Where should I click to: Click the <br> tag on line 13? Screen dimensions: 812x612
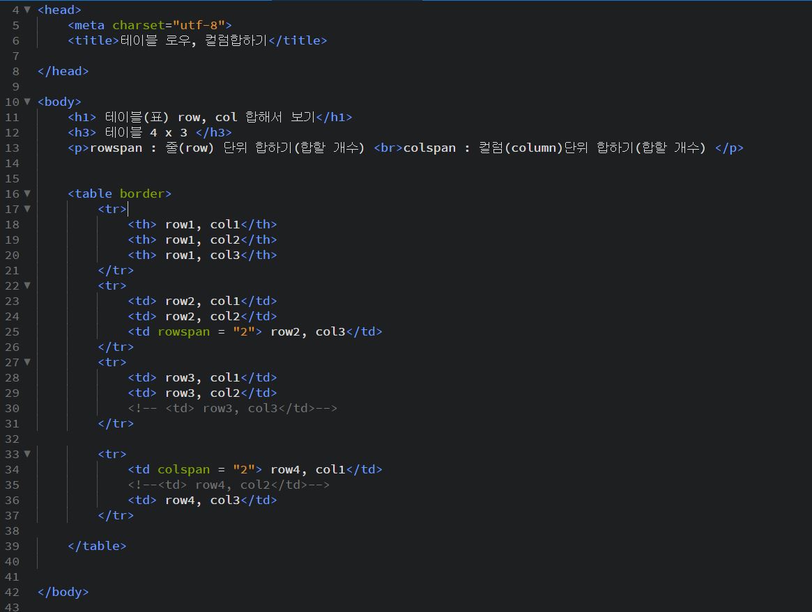point(388,148)
